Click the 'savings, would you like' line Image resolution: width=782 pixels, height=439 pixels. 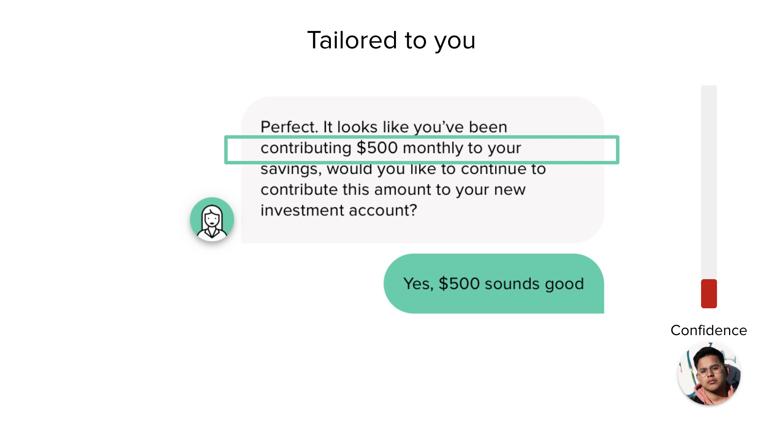click(403, 169)
